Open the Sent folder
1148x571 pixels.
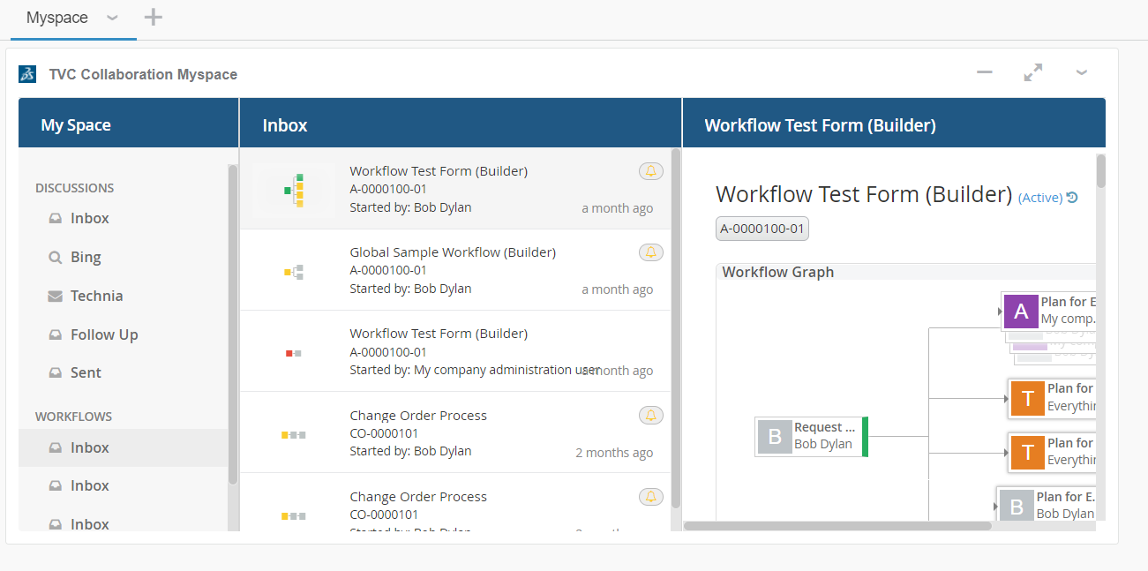(x=86, y=373)
